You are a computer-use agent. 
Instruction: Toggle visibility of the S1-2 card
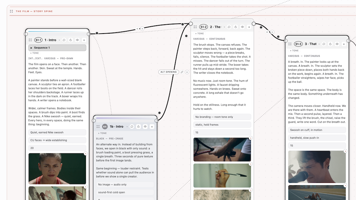coord(243,27)
